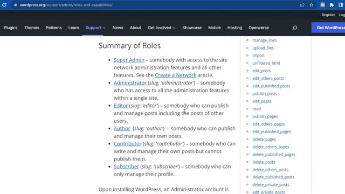Jump to edit_posts in the sidebar

(261, 71)
